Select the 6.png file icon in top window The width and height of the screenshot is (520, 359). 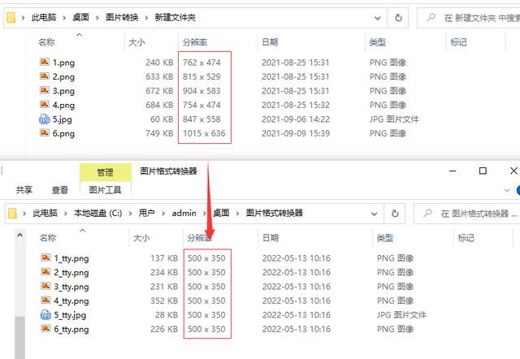tap(45, 133)
